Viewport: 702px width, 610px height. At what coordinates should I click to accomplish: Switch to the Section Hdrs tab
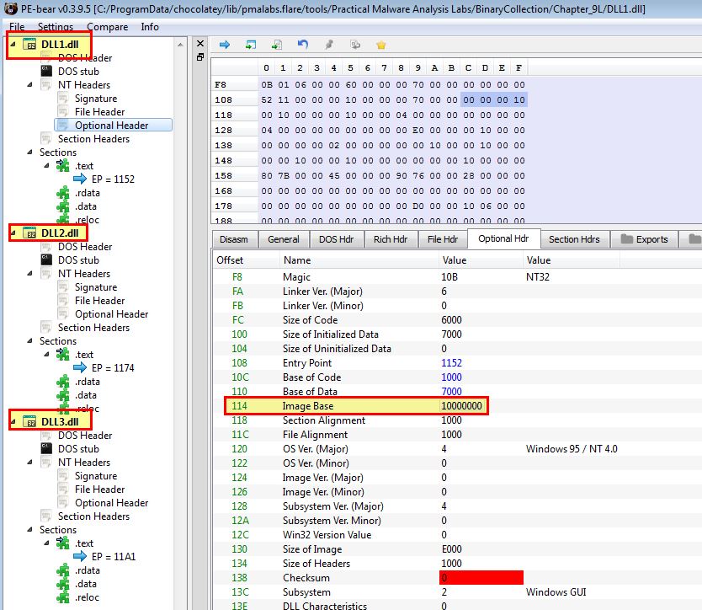pyautogui.click(x=574, y=239)
